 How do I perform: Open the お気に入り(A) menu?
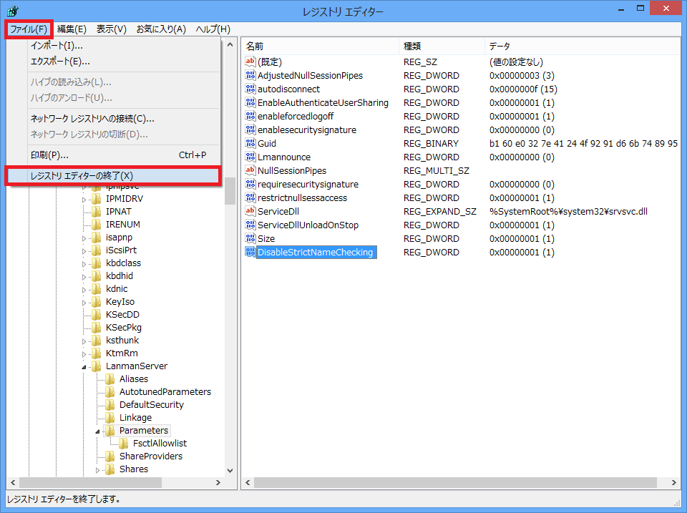tap(161, 29)
